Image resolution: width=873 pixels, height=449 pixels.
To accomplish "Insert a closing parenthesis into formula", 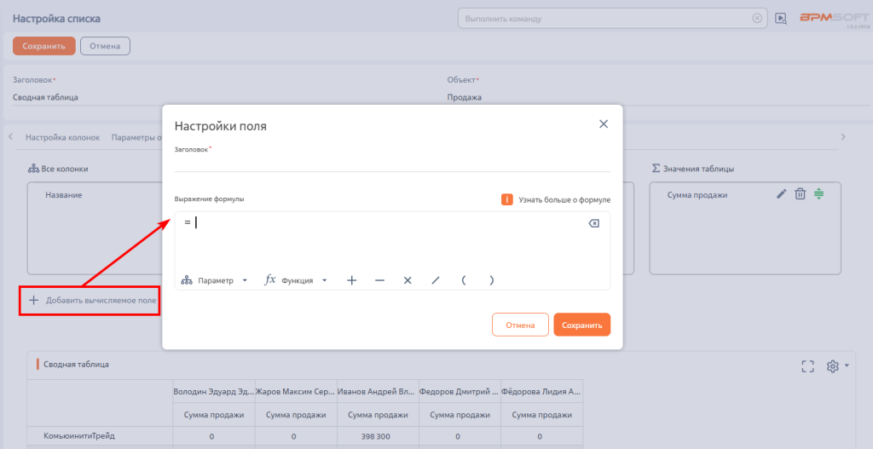I will point(491,280).
